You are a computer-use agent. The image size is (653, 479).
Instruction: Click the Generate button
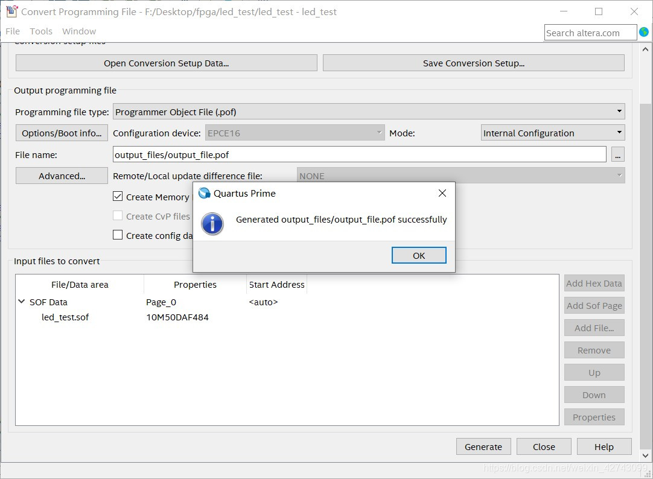tap(483, 447)
